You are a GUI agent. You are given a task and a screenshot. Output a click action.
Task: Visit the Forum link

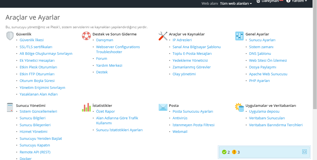pos(102,58)
